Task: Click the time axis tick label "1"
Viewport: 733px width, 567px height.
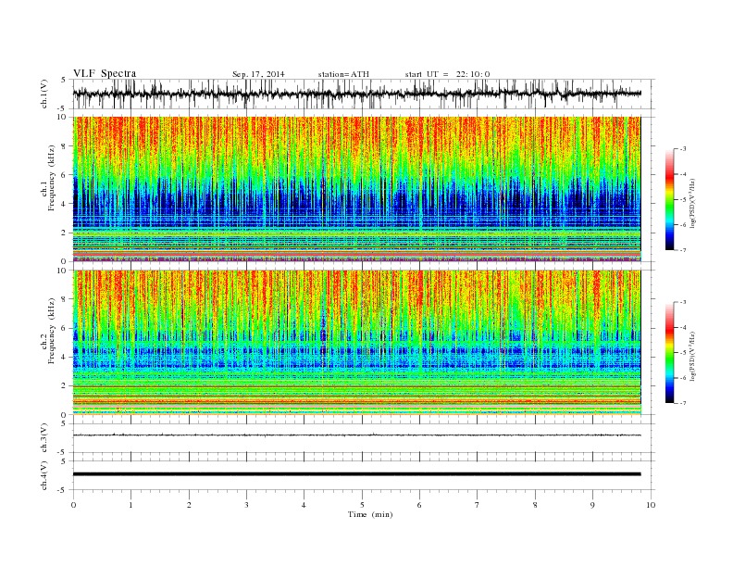Action: coord(131,505)
